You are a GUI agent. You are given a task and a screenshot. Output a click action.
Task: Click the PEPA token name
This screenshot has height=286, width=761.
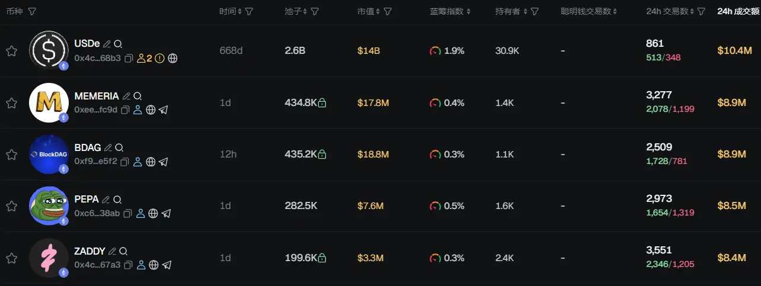87,200
